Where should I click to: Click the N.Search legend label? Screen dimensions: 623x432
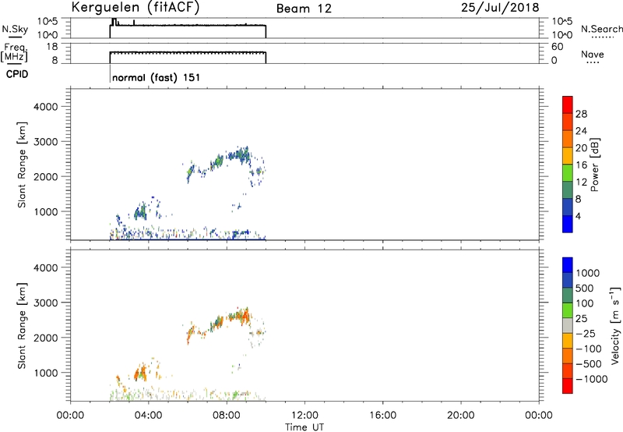pos(601,29)
